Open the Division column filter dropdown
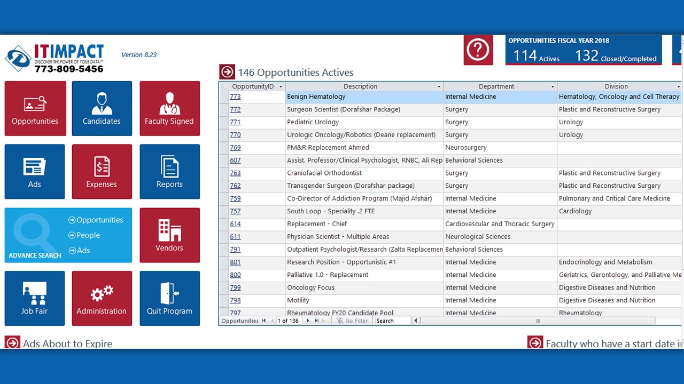This screenshot has height=384, width=684. [x=678, y=87]
